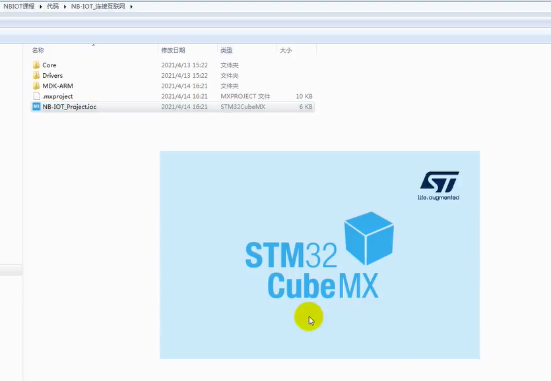Click Core's 文件夹 type cell
Screen dimensions: 551x381
click(230, 65)
